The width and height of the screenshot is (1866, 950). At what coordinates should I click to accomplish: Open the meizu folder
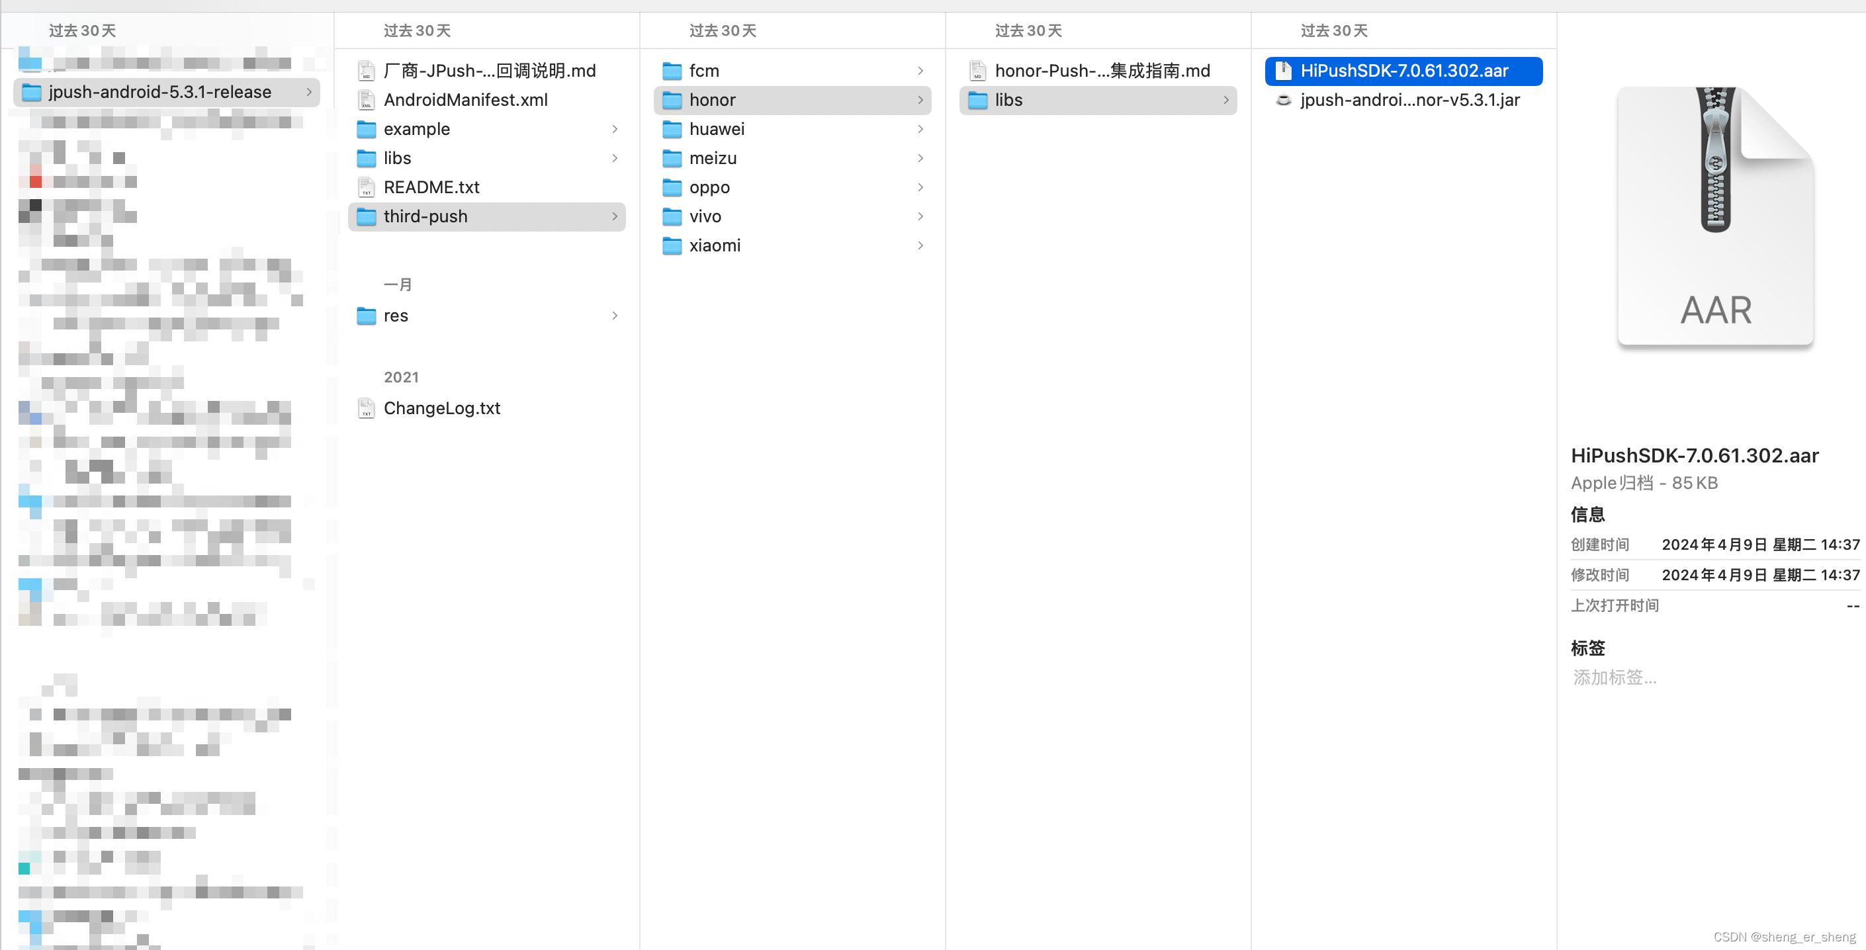point(713,159)
